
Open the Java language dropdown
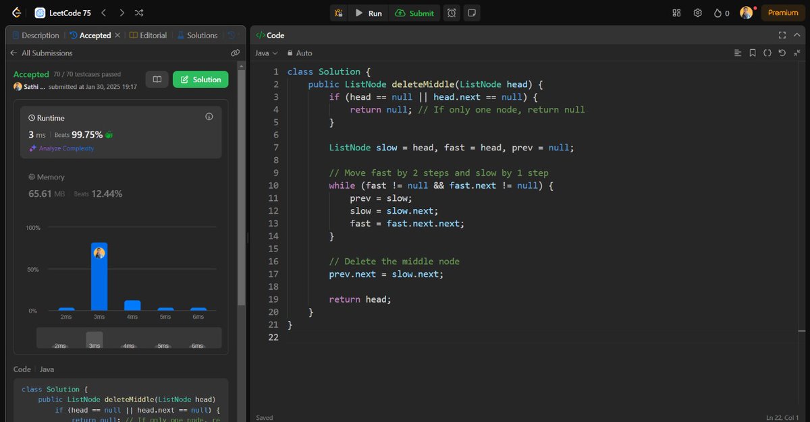(266, 53)
